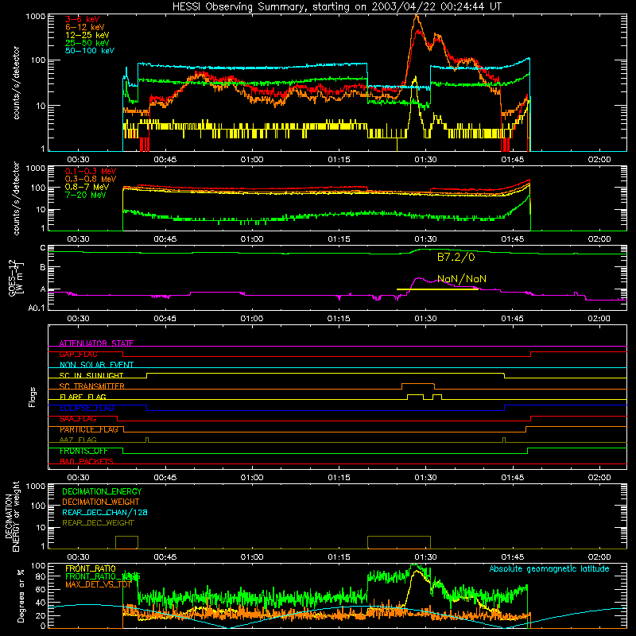
Task: Click the 0.3-0.8 MeV legend entry
Action: (91, 179)
